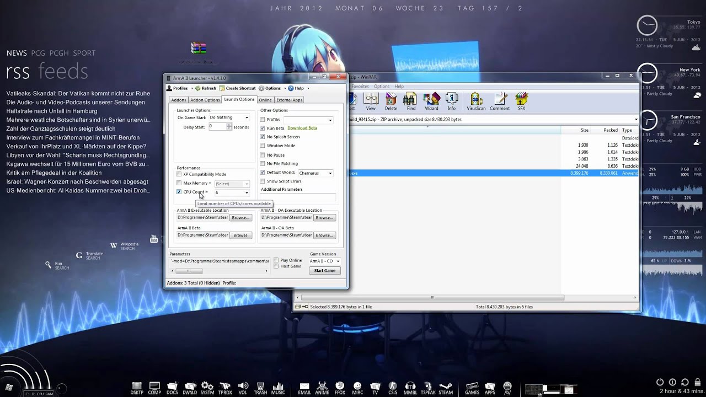Open DWNLD dock icon
Image resolution: width=706 pixels, height=397 pixels.
click(x=190, y=388)
